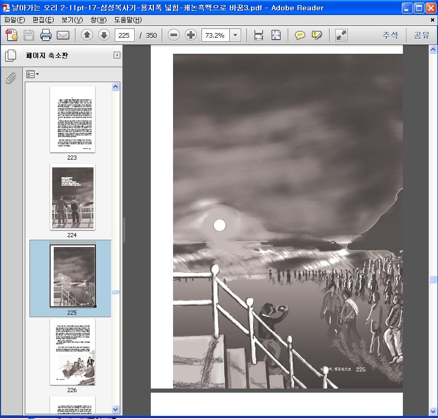The width and height of the screenshot is (438, 419).
Task: Select the highlight text tool
Action: click(317, 35)
